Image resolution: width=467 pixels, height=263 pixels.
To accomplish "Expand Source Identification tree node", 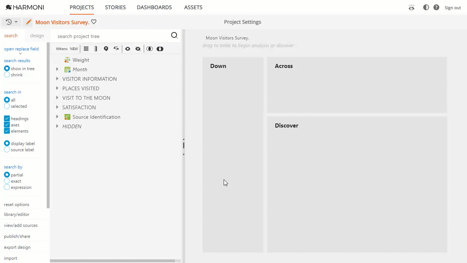I will point(57,117).
